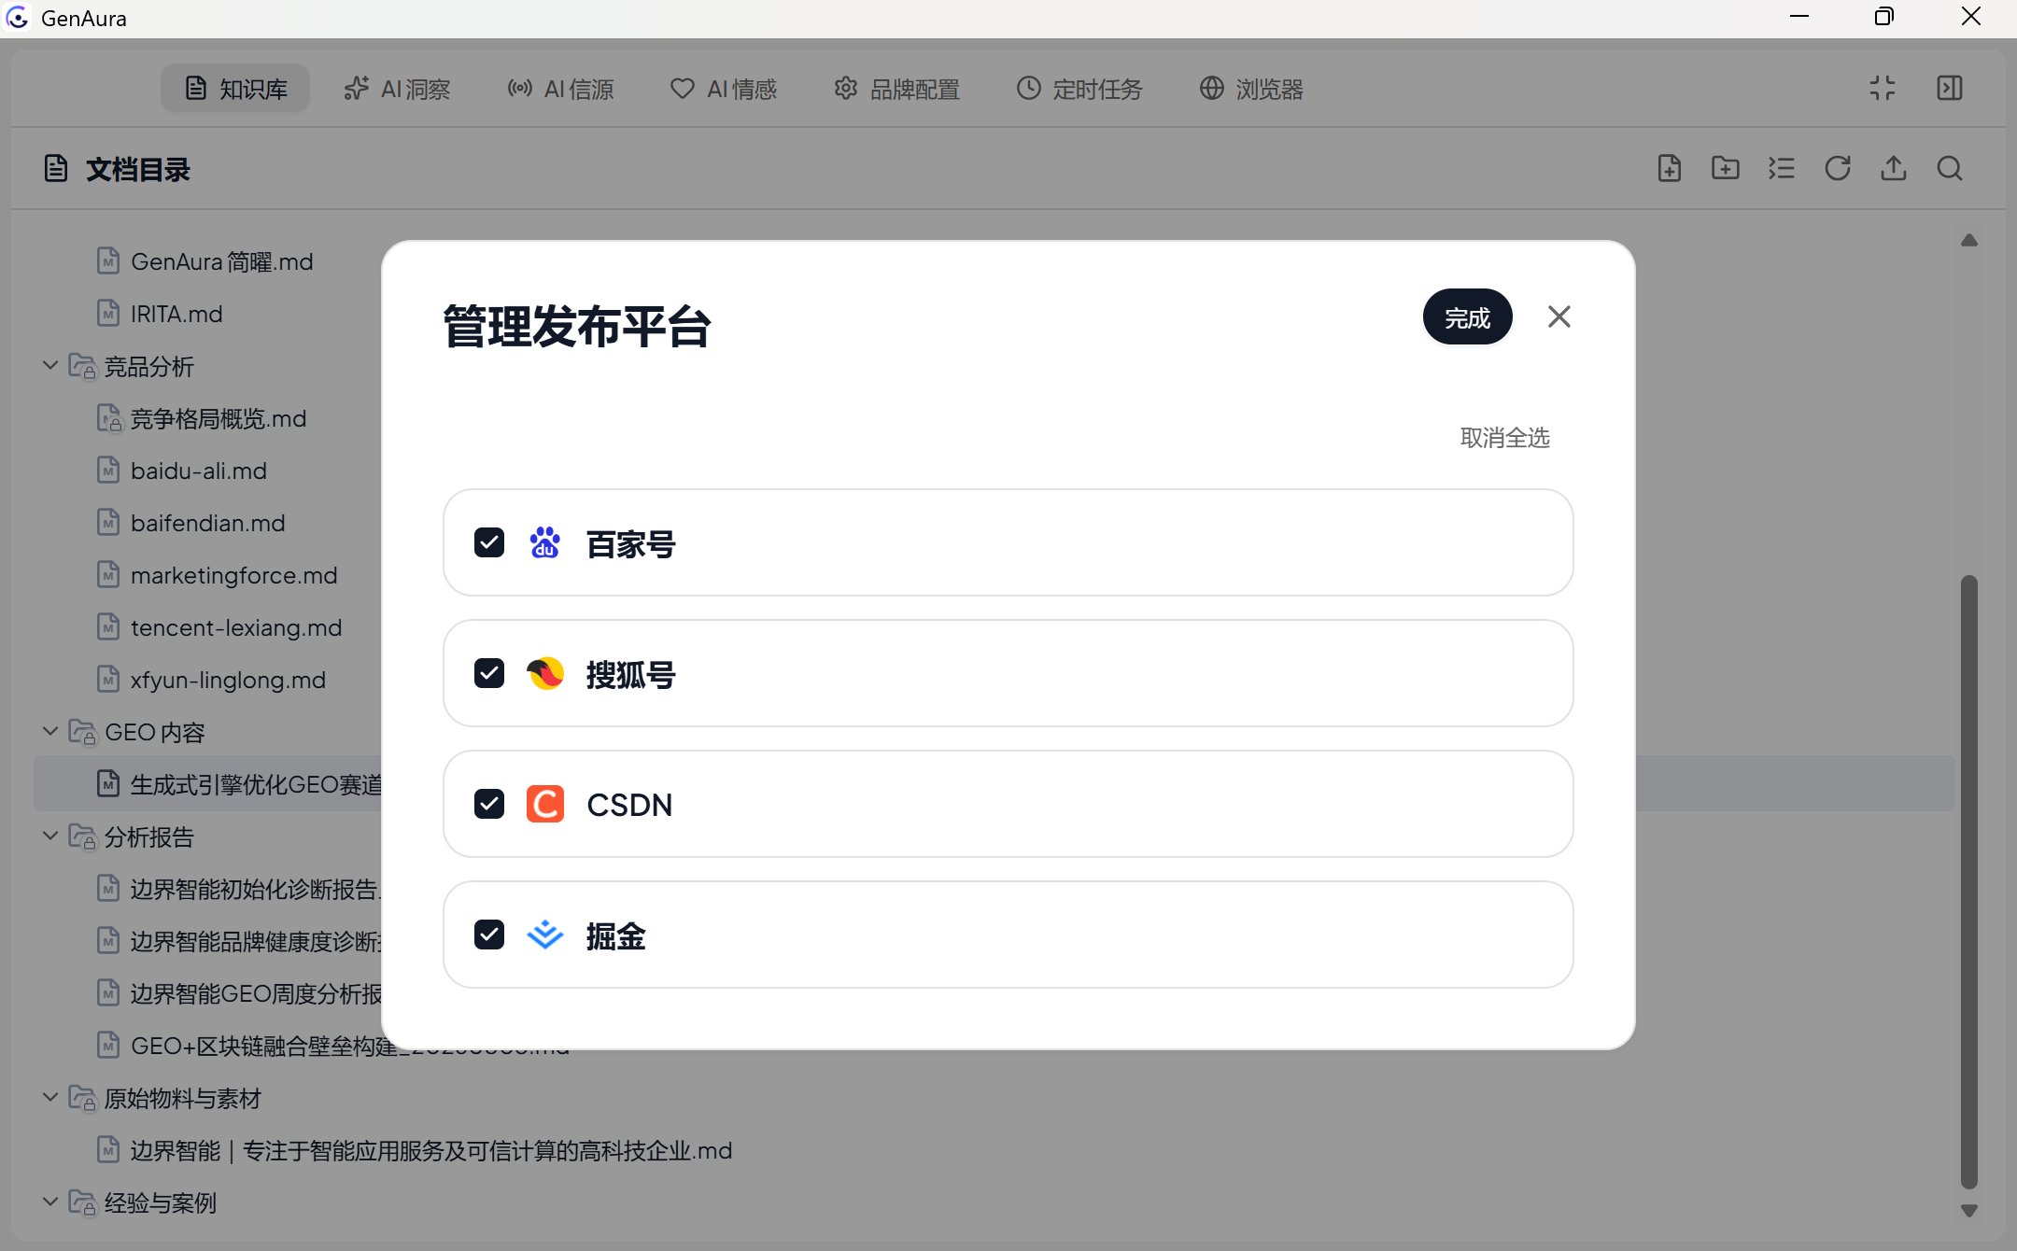Close the 管理发布平台 dialog
Screen dimensions: 2017x1251
(1559, 317)
